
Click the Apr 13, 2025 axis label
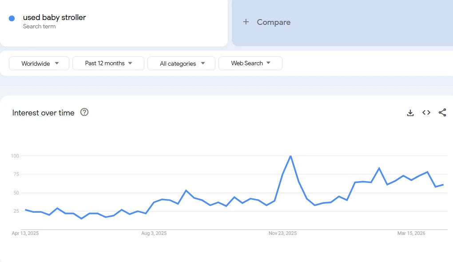coord(25,233)
